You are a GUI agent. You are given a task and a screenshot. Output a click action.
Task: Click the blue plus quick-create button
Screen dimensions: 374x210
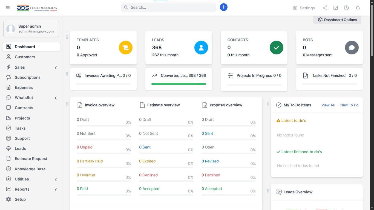point(224,7)
